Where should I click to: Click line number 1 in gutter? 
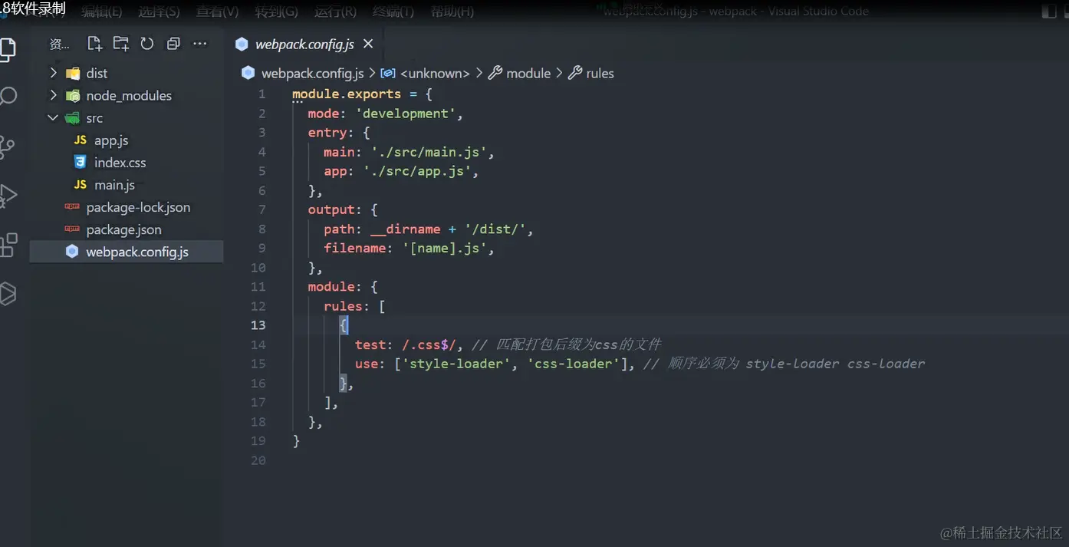pyautogui.click(x=261, y=94)
